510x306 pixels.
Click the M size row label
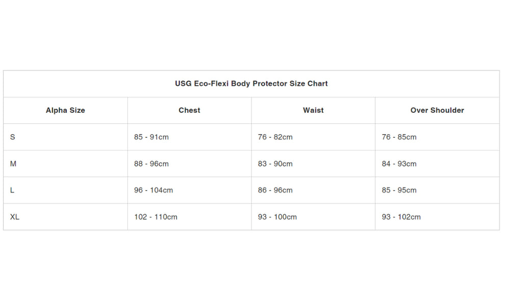tap(13, 164)
